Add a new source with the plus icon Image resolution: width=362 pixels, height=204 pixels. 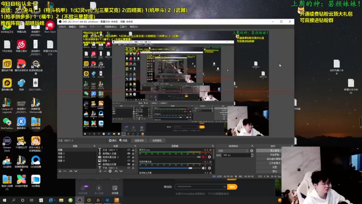[x=100, y=171]
